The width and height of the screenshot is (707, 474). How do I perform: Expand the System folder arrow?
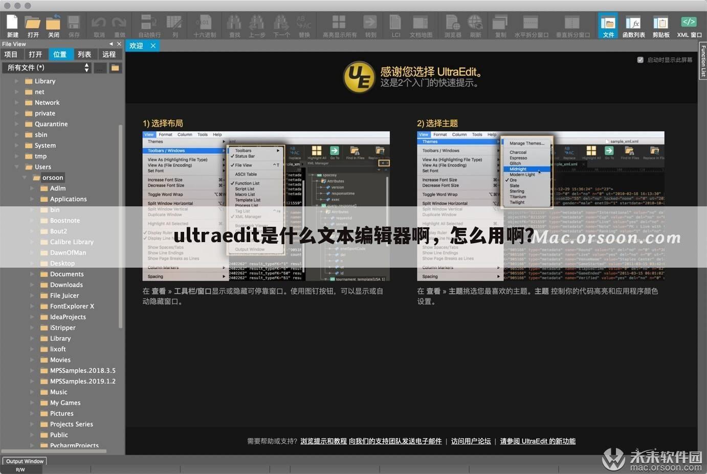pos(16,146)
